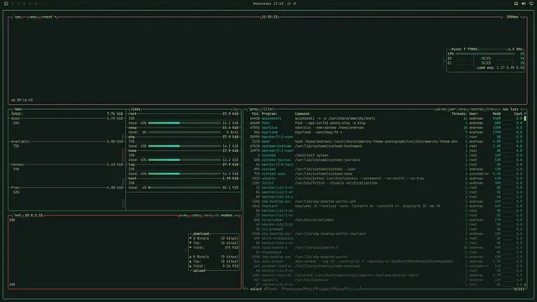Select the xdg-desktop-portal-hyprland process row
The height and width of the screenshot is (302, 537).
[386, 234]
